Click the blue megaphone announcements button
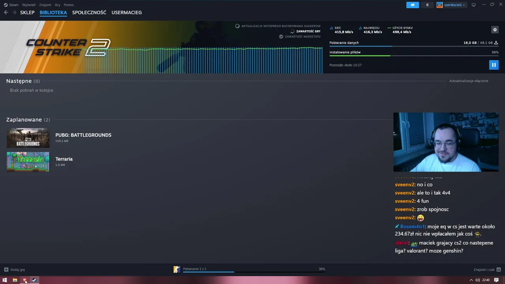This screenshot has height=284, width=505. (x=413, y=5)
